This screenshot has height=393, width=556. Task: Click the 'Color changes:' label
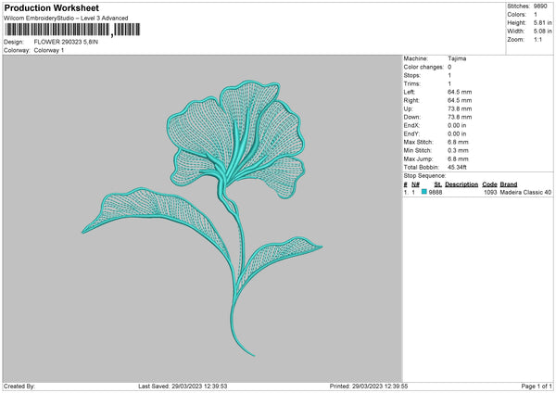click(x=423, y=67)
